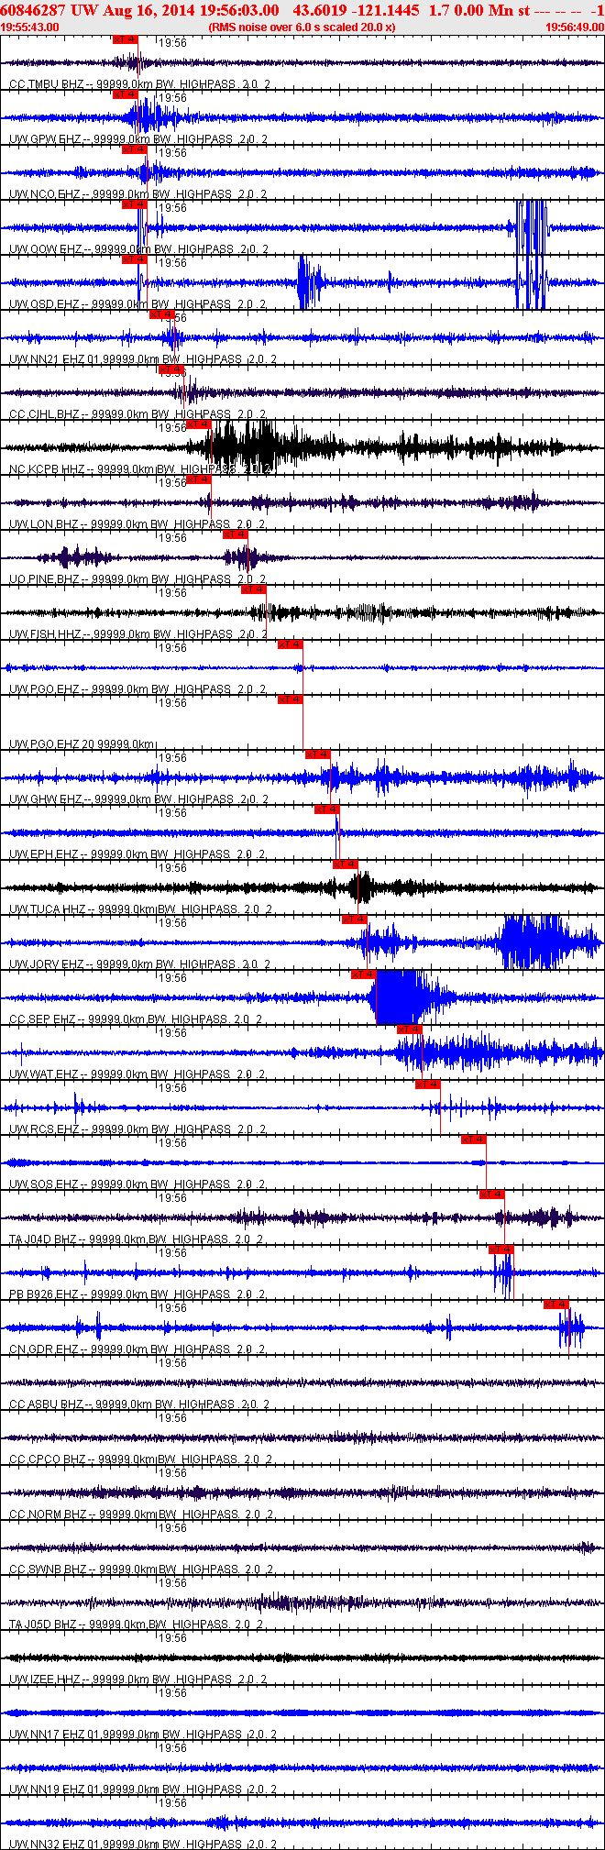Screen dimensions: 605x1850
Task: Select the UW.TUCA HHZ station label
Action: click(140, 909)
